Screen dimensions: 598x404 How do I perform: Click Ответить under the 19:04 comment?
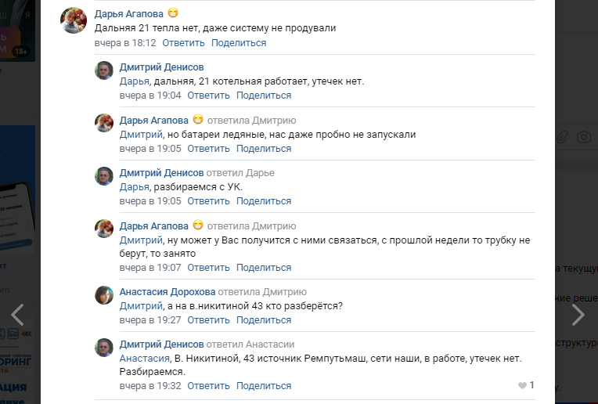pyautogui.click(x=208, y=96)
